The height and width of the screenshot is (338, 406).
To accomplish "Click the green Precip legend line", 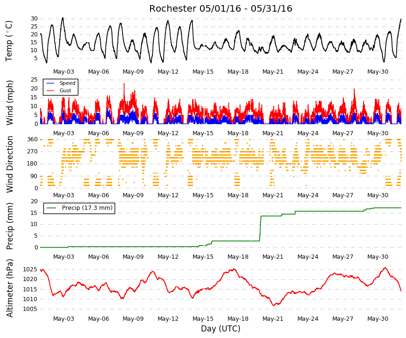I will (51, 208).
